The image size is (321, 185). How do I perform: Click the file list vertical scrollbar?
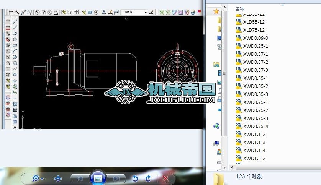tap(225, 76)
